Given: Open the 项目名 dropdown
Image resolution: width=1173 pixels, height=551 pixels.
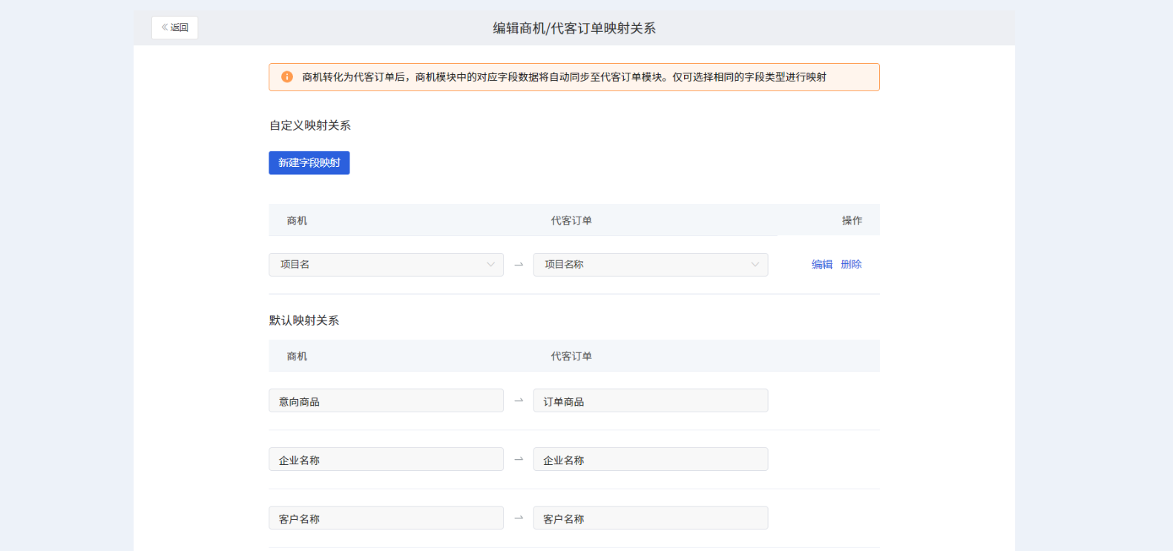Looking at the screenshot, I should [x=386, y=265].
